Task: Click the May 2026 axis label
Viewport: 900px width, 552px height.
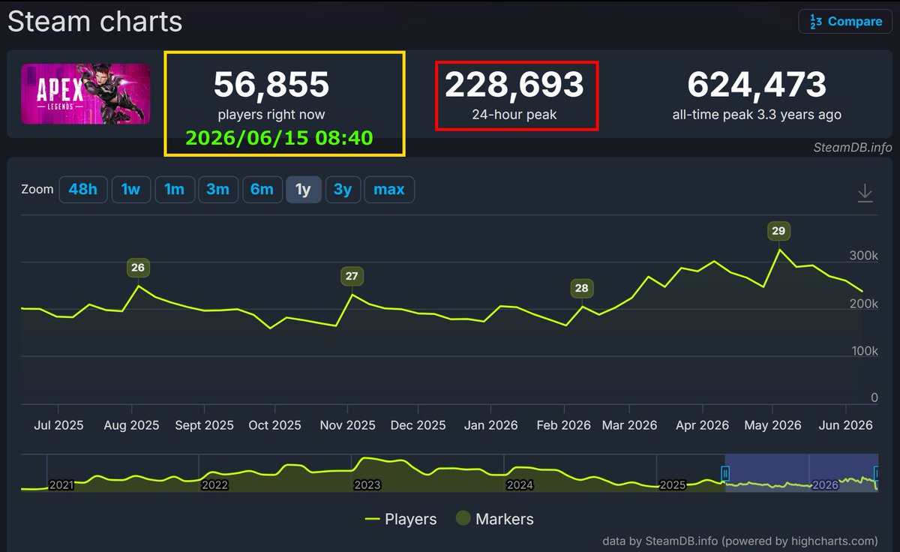Action: coord(772,425)
